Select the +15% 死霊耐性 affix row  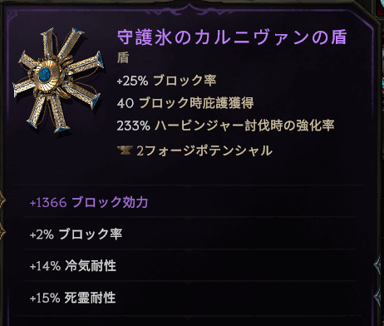click(190, 298)
